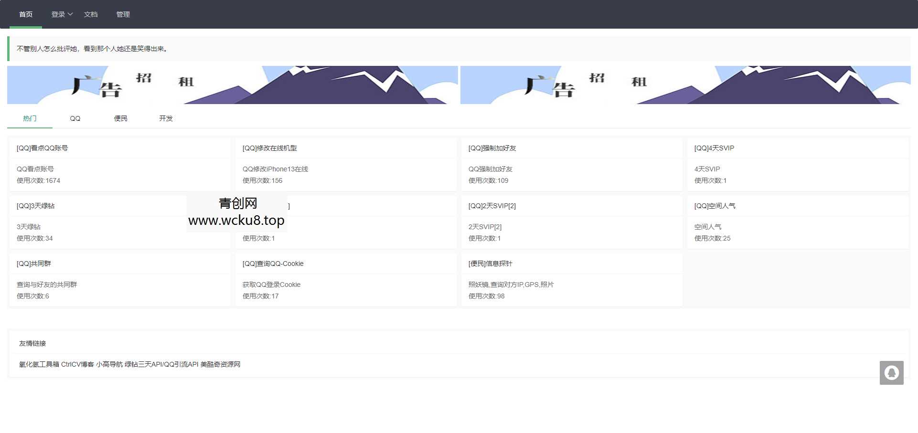Open the [QQ]看点QQ账号 tool card
918x433 pixels.
(x=42, y=148)
